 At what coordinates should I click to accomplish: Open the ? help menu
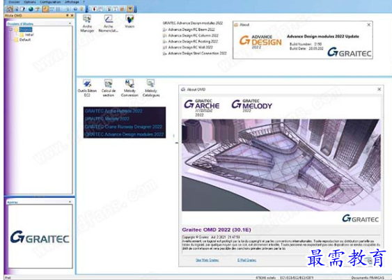(x=84, y=2)
